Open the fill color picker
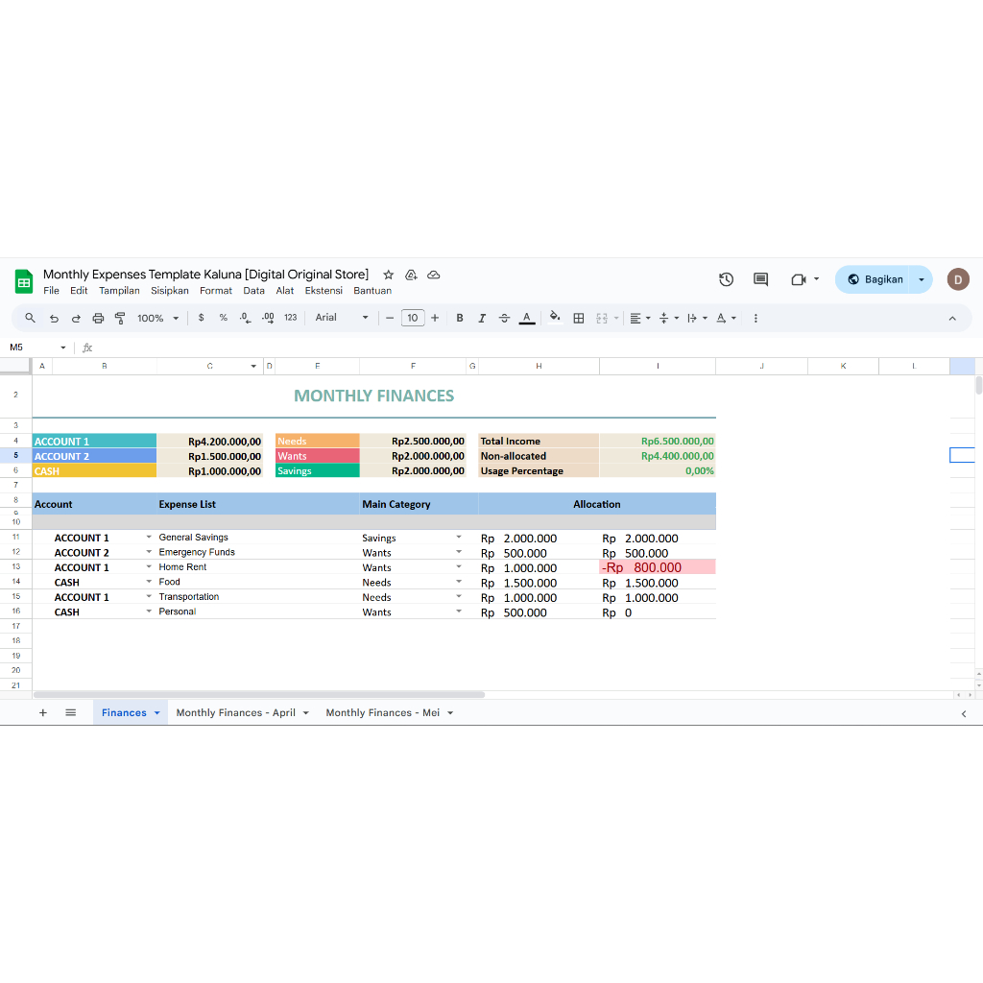This screenshot has height=983, width=983. point(555,318)
